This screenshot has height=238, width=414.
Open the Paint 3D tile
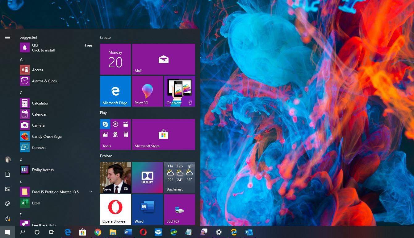[147, 91]
